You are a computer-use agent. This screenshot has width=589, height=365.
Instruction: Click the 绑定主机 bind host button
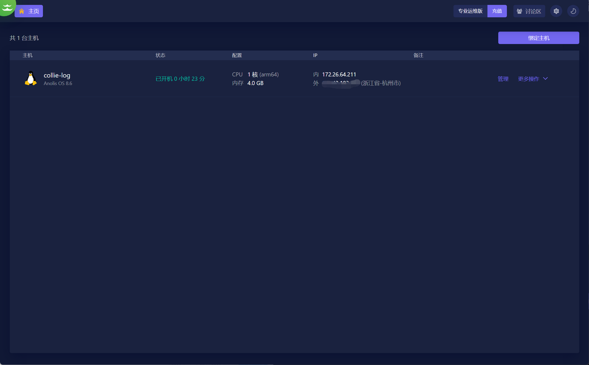(538, 38)
